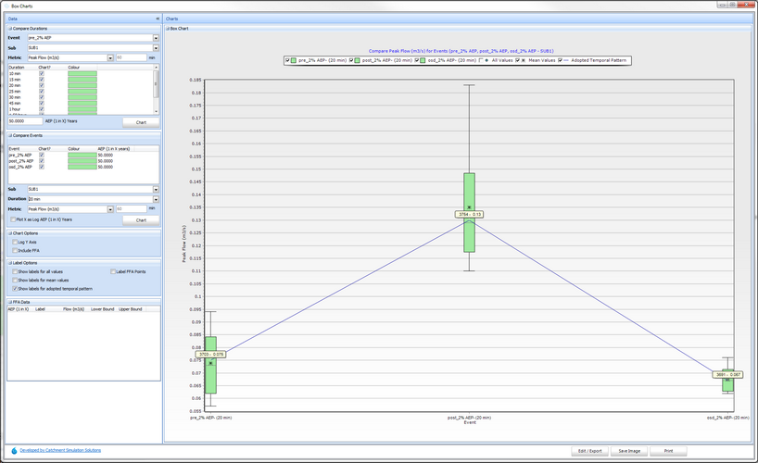This screenshot has width=758, height=463.
Task: Click the Chart button under Compare Events
Action: [x=141, y=219]
